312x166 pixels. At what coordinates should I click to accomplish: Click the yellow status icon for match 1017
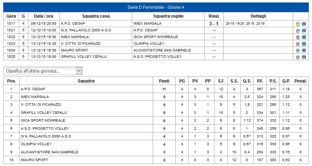tap(298, 24)
